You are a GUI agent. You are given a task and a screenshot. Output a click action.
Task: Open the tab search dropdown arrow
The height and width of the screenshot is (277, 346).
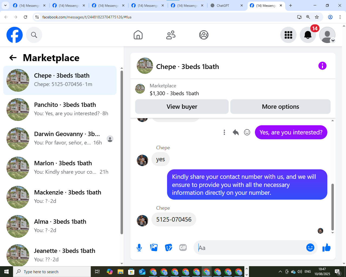coord(5,5)
